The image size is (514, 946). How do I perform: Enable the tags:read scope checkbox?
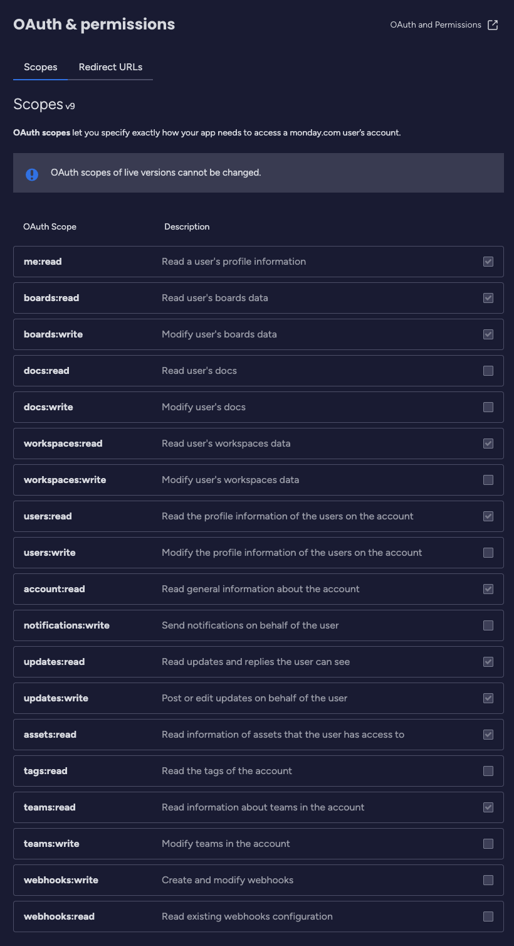pos(488,771)
